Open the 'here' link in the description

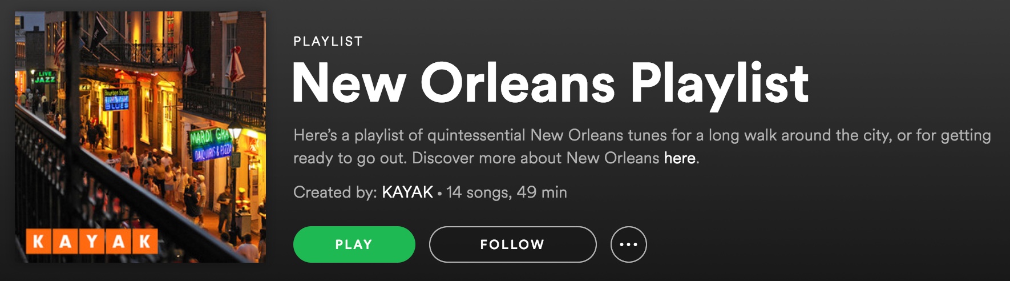pos(680,158)
